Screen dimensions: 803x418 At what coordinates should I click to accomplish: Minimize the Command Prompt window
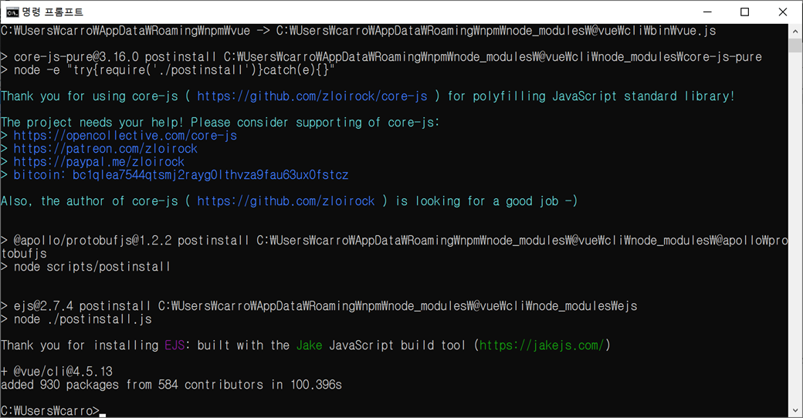707,12
